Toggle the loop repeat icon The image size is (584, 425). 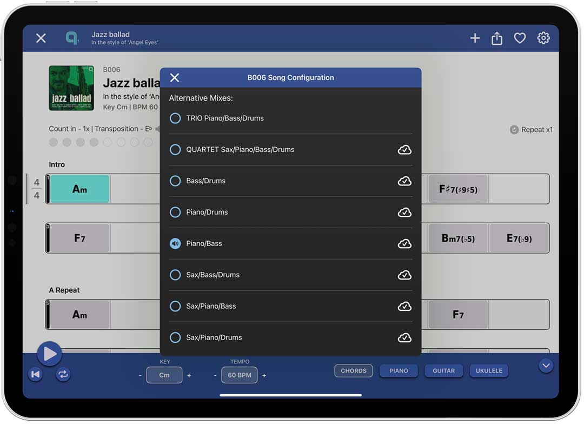coord(63,374)
